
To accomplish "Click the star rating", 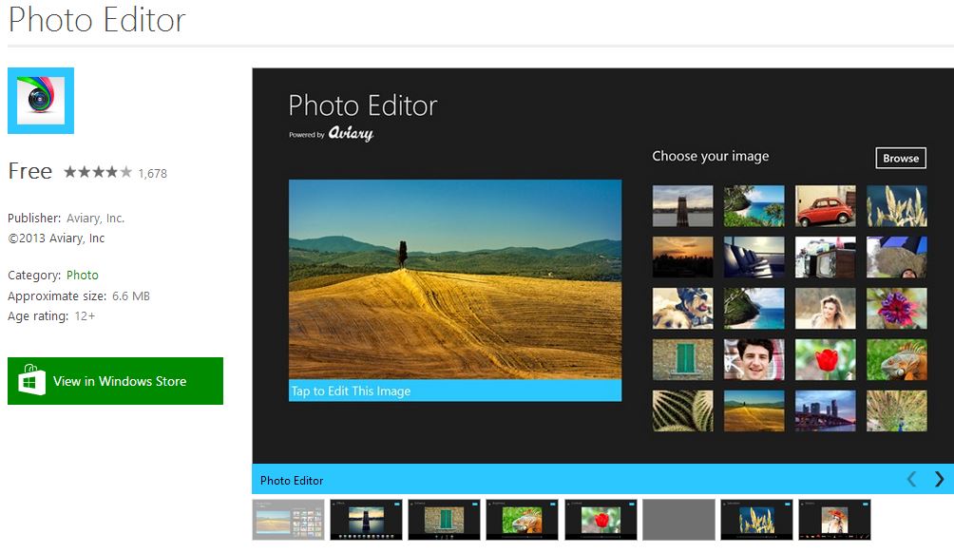I will point(98,172).
